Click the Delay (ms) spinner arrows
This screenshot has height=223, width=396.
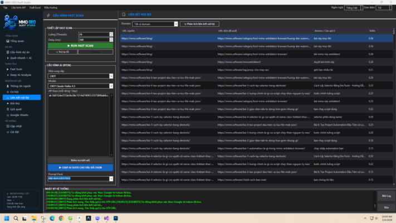pos(111,40)
